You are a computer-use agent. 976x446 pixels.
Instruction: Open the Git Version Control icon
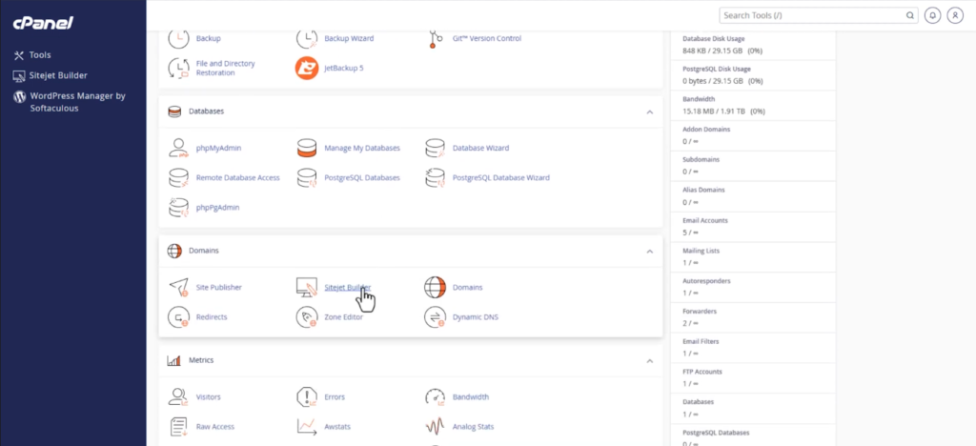click(x=435, y=38)
